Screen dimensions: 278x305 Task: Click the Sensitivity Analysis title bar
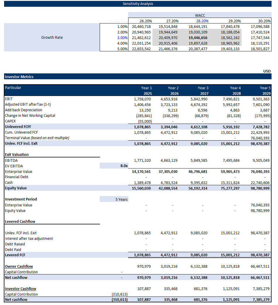[138, 4]
